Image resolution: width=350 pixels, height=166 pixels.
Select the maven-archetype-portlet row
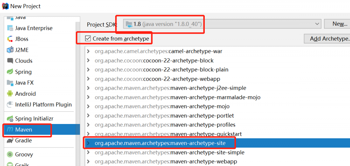[217, 116]
